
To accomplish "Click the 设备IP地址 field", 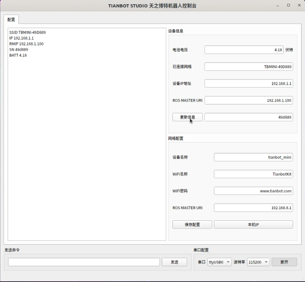I will [x=249, y=84].
